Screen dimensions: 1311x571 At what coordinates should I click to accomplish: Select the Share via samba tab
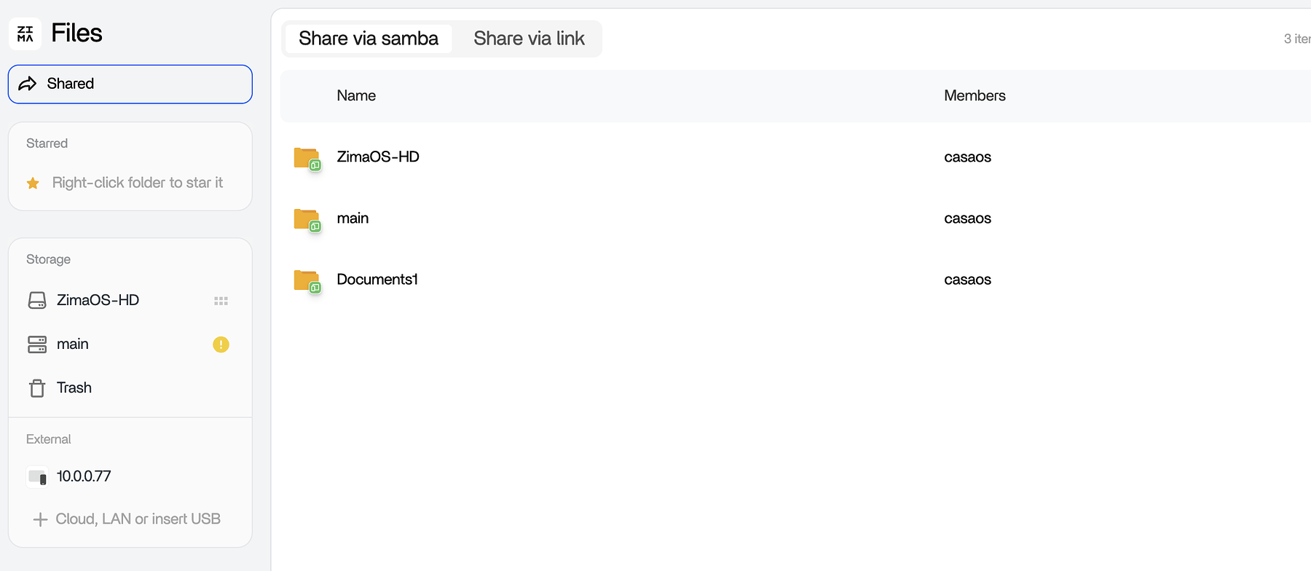pos(369,39)
